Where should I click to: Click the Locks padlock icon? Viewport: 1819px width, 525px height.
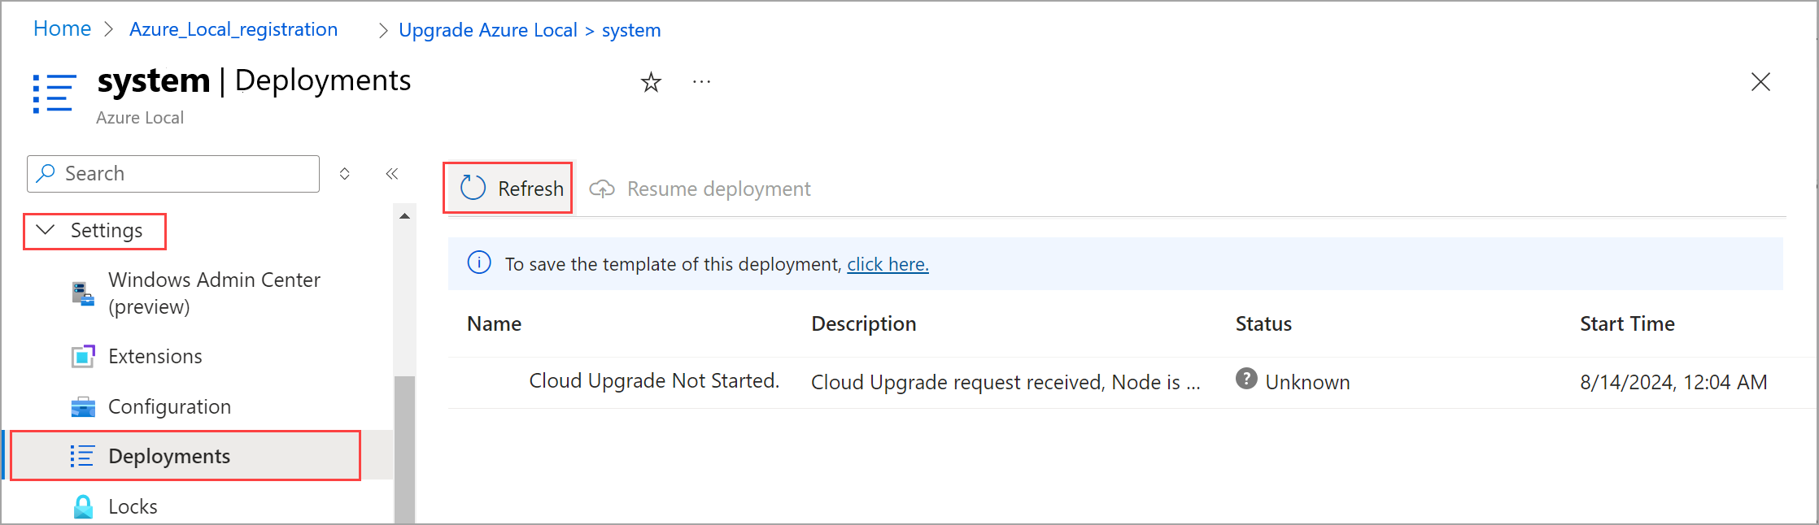click(83, 506)
